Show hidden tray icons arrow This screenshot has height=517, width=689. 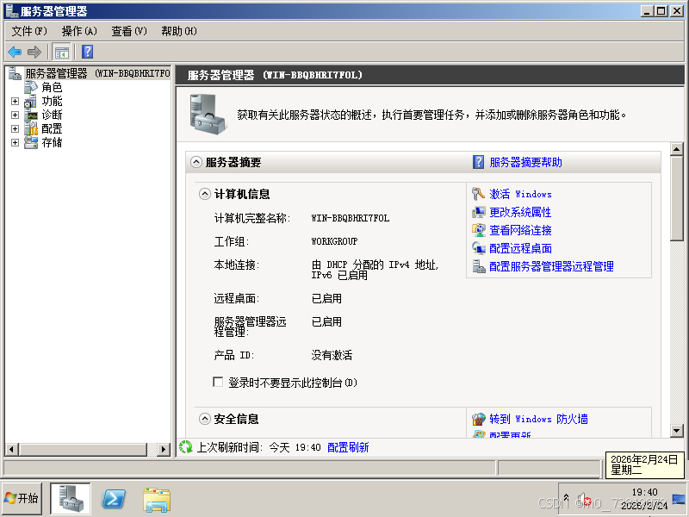click(x=566, y=498)
